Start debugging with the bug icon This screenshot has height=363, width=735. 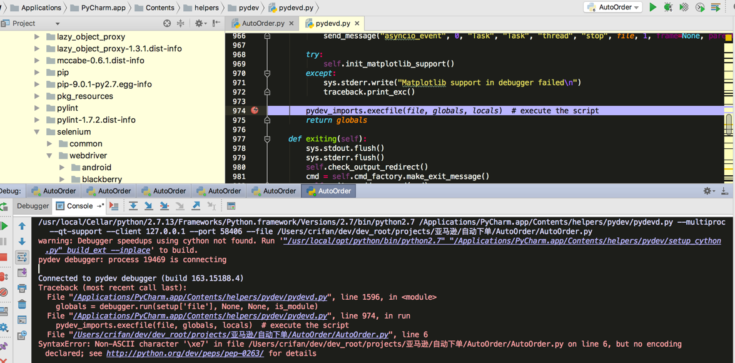pos(668,8)
